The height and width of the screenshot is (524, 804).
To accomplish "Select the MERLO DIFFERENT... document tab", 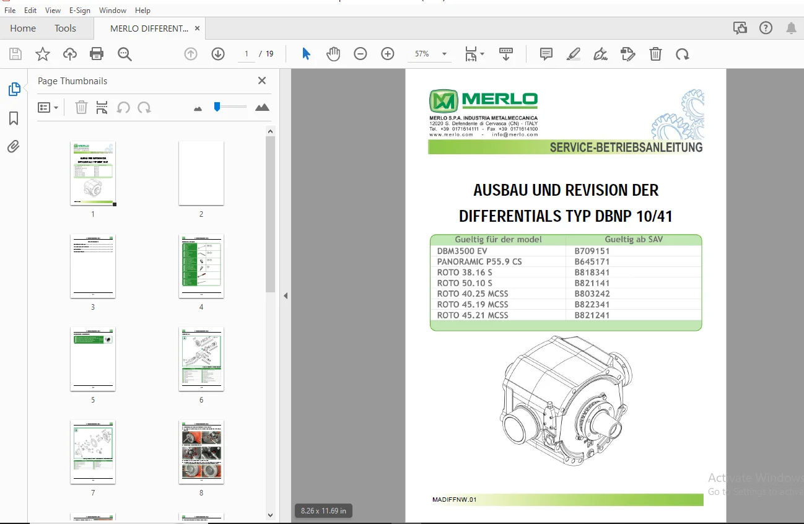I will point(149,28).
